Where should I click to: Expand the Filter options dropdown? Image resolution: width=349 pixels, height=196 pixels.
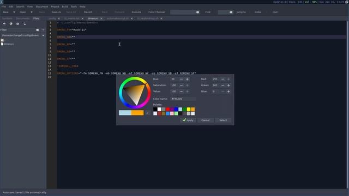tap(43, 30)
